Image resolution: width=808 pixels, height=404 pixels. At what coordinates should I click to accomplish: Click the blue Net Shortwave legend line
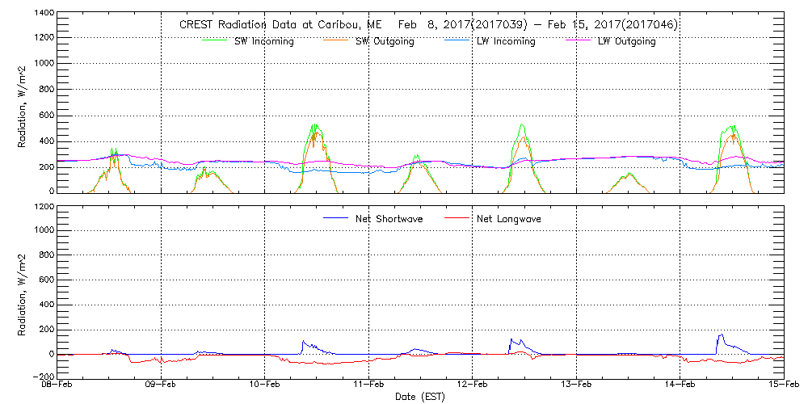pos(335,218)
